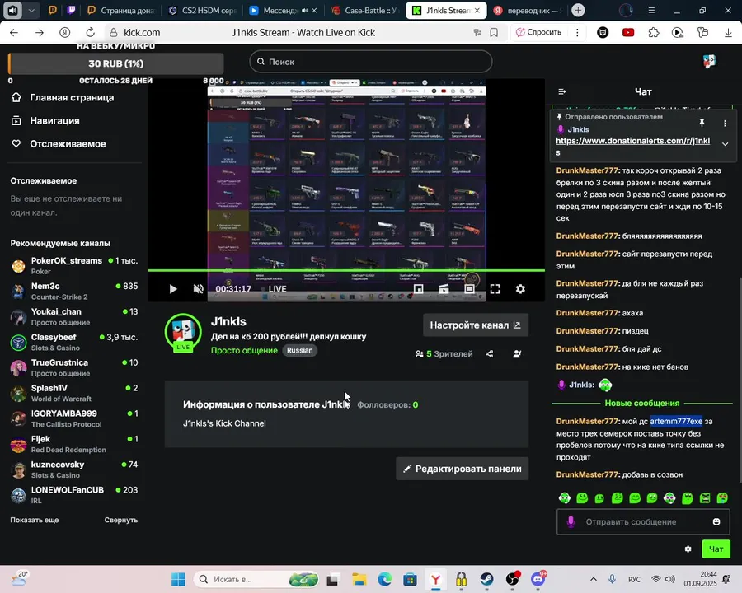Bookmark this page in address bar
Screen dimensions: 742x593
pos(494,33)
